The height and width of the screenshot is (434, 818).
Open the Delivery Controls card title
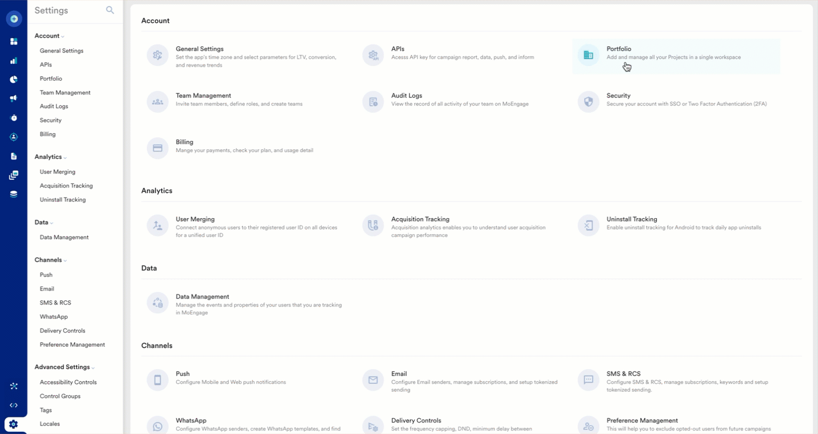pyautogui.click(x=416, y=420)
